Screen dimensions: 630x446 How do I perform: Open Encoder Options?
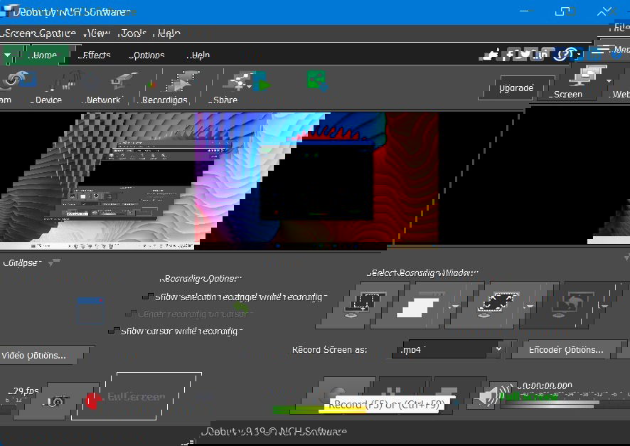pos(566,349)
